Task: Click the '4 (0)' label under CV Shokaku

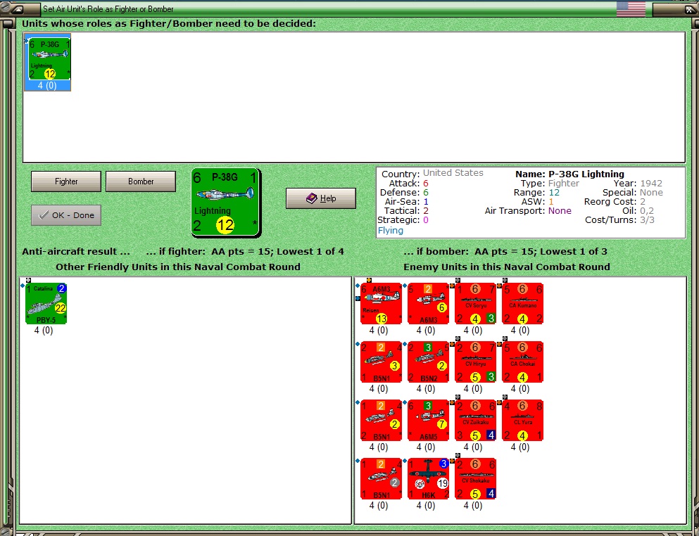Action: coord(473,506)
